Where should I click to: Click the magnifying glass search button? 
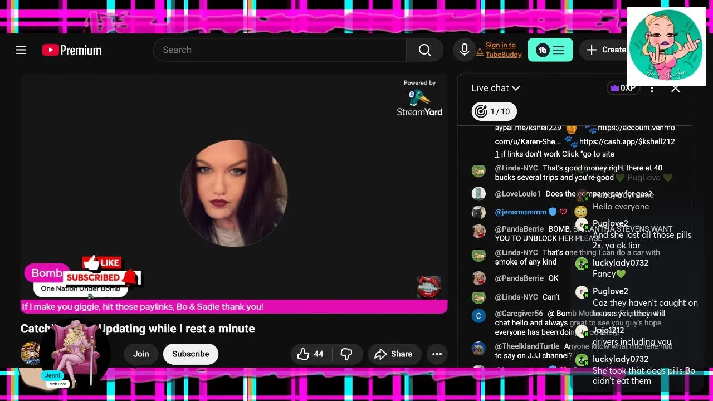[x=424, y=50]
